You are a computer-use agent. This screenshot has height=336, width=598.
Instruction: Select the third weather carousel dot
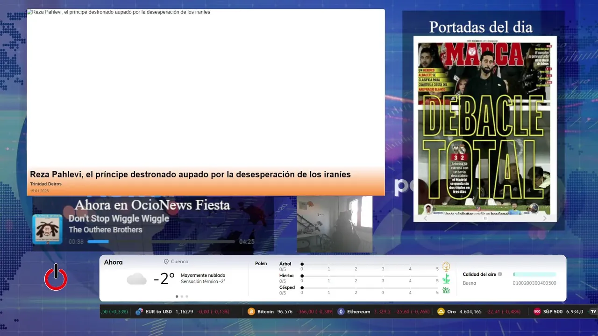pos(187,296)
